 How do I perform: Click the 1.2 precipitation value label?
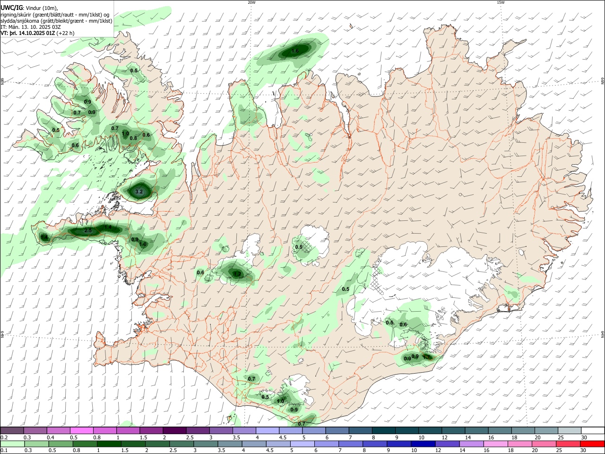click(x=237, y=274)
